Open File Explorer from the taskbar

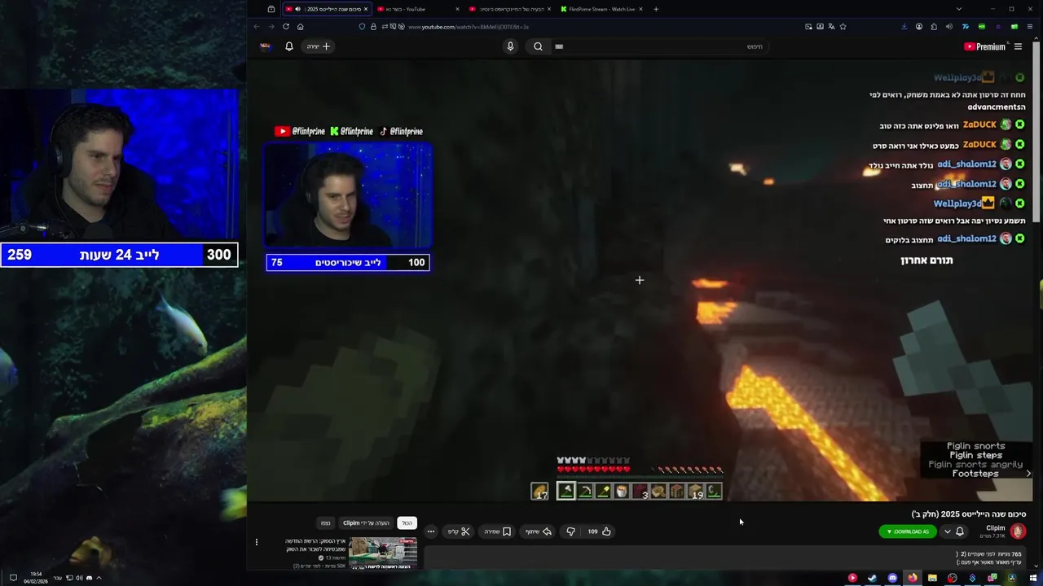coord(932,578)
